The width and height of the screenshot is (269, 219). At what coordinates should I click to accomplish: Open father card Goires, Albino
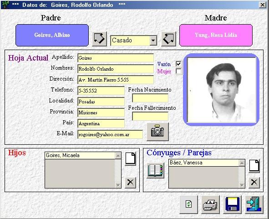[52, 35]
